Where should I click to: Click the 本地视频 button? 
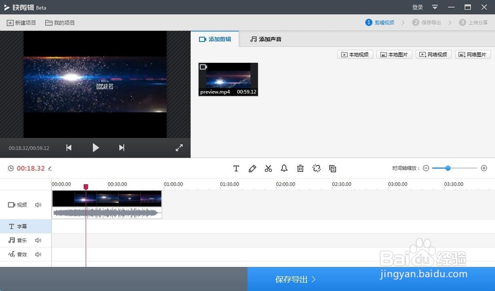coord(355,54)
